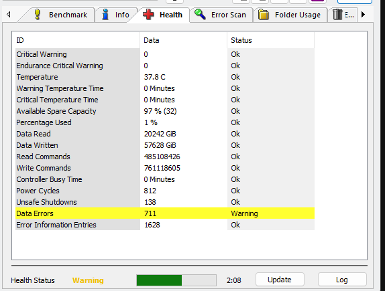The image size is (385, 291).
Task: Click the Update button
Action: 280,280
